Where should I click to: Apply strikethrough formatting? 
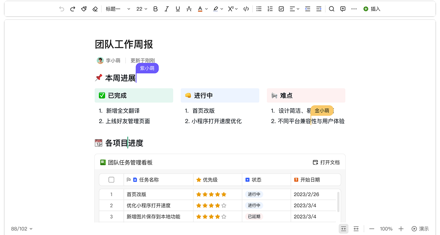click(189, 9)
